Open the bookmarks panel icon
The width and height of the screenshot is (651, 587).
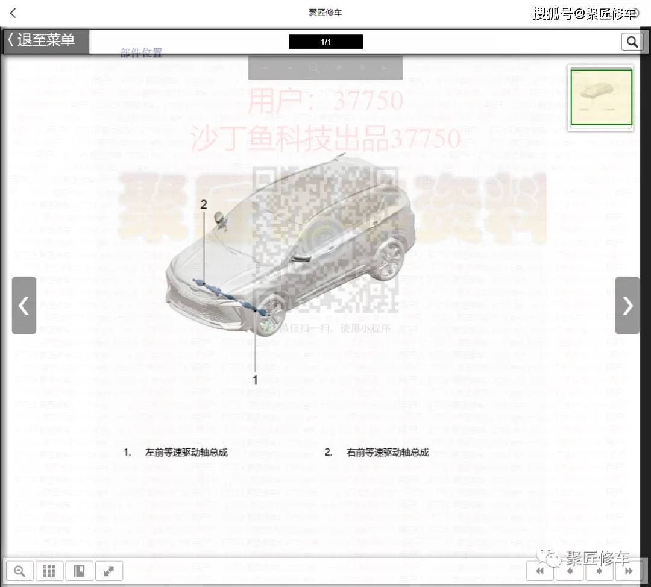(79, 571)
